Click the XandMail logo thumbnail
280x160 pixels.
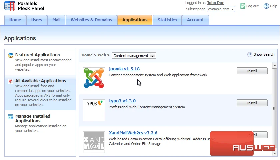point(94,142)
